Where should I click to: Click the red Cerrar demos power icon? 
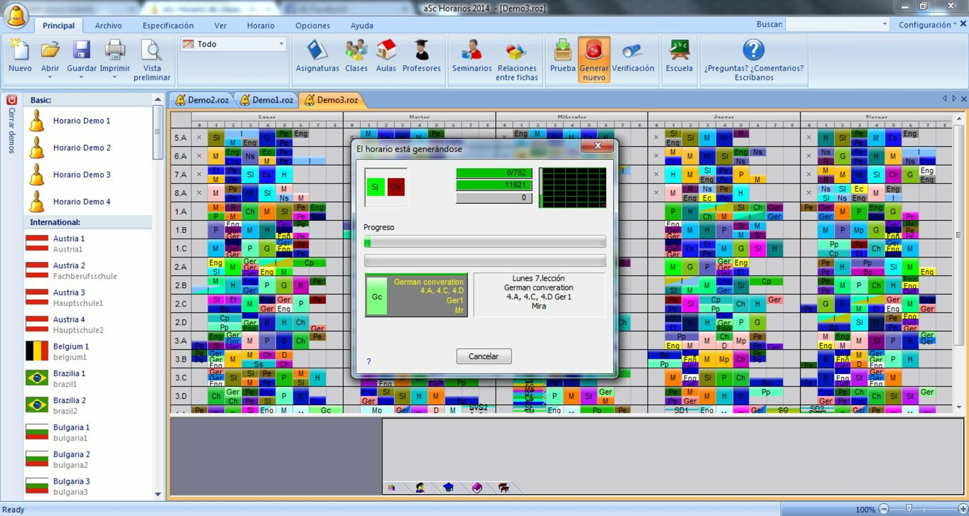coord(12,100)
